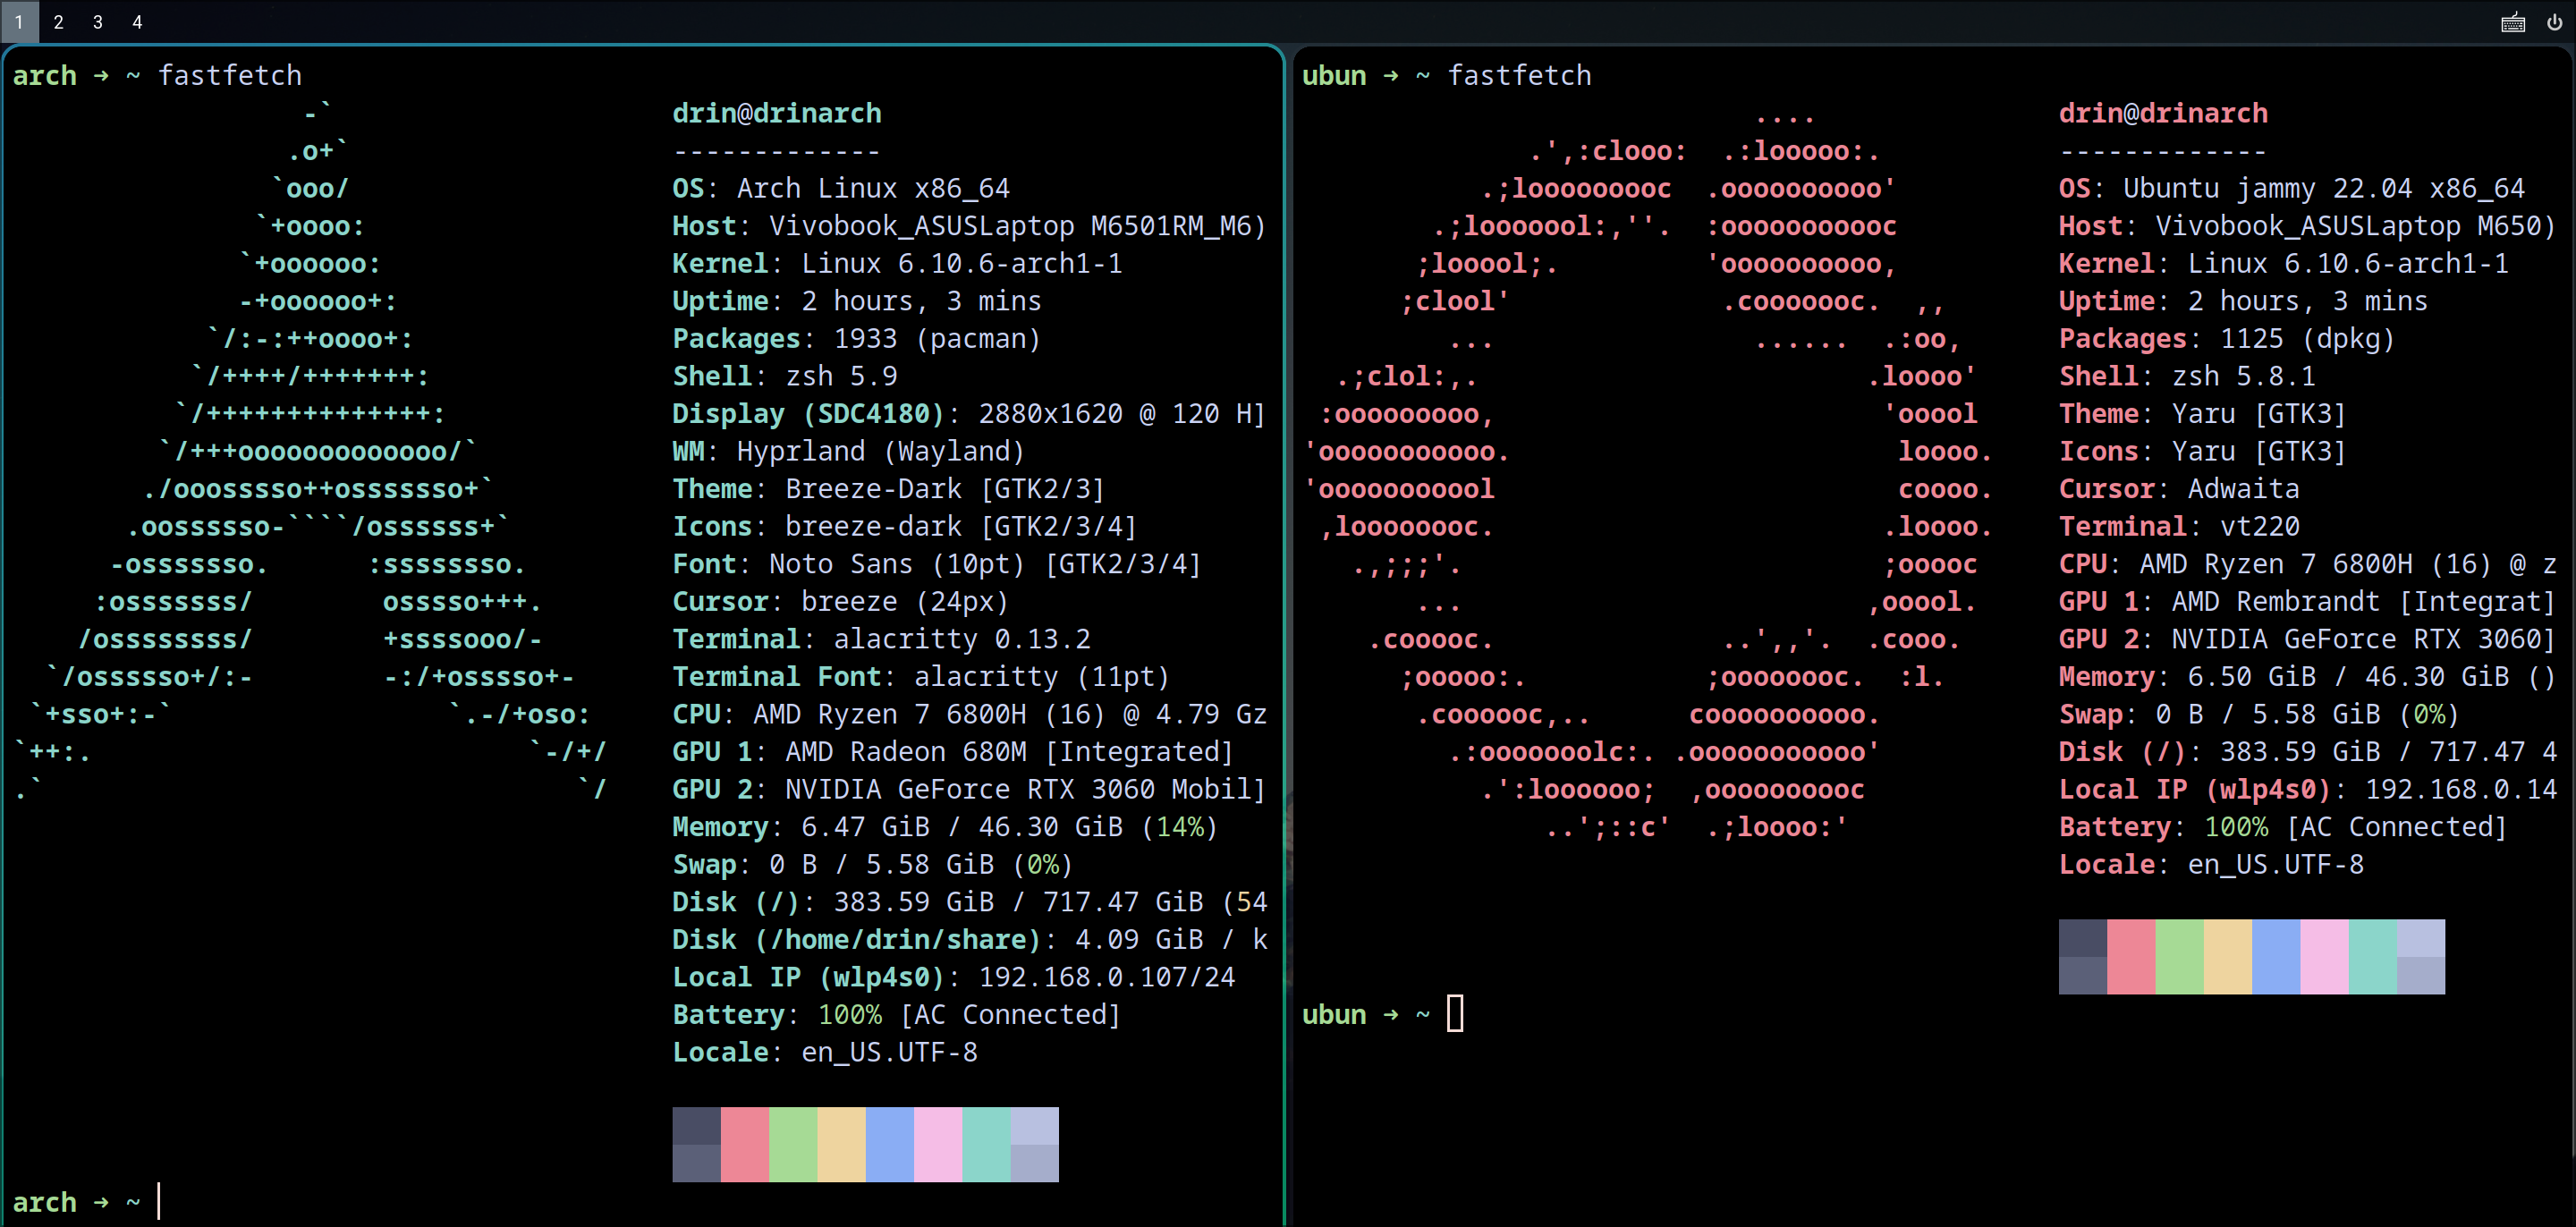2576x1227 pixels.
Task: Switch to workspace 4
Action: [137, 22]
